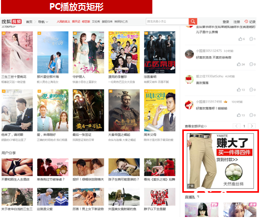This screenshot has width=261, height=220.
Task: Click reply bubble on the 24-like comment
Action: coord(251,64)
